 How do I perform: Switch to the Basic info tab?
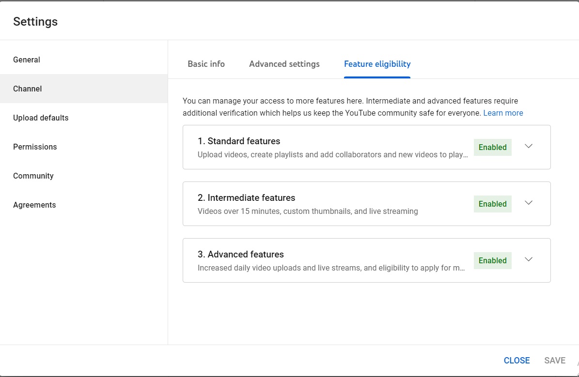(206, 64)
